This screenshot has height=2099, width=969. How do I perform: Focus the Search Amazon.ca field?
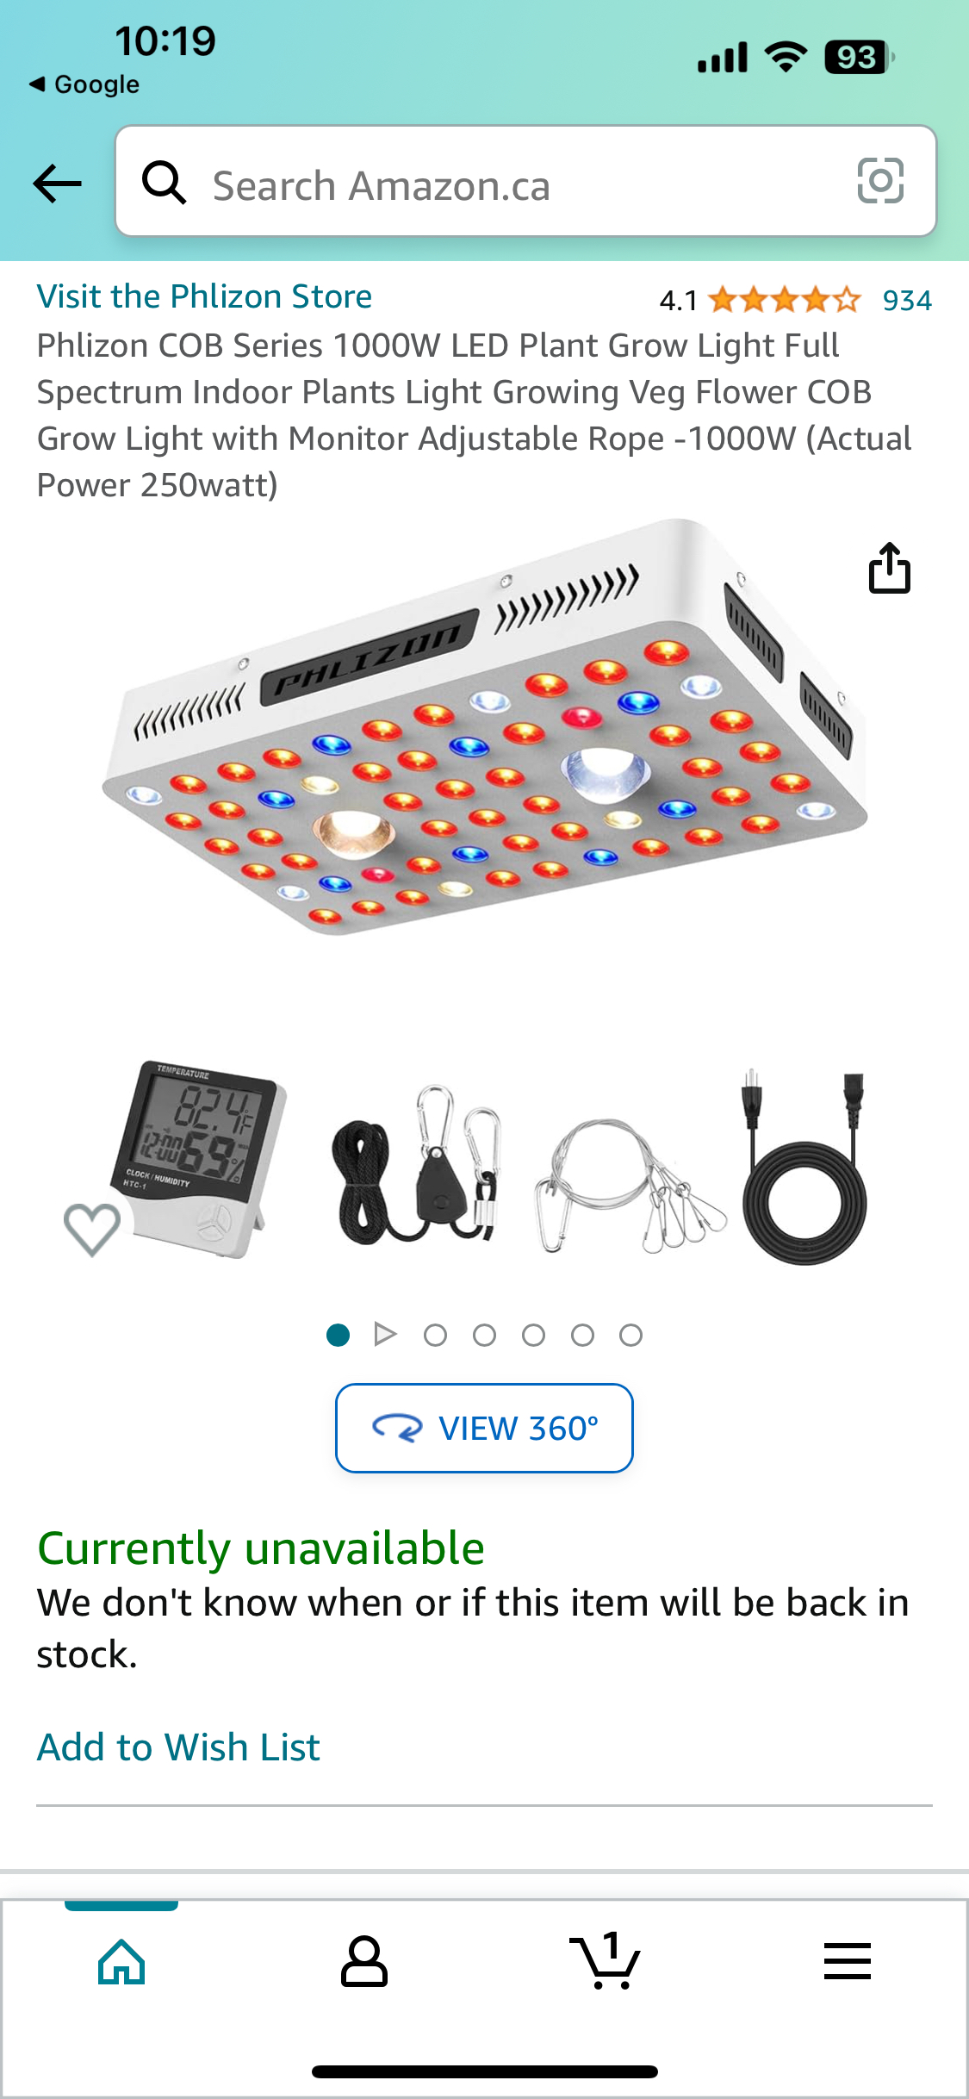(x=525, y=181)
